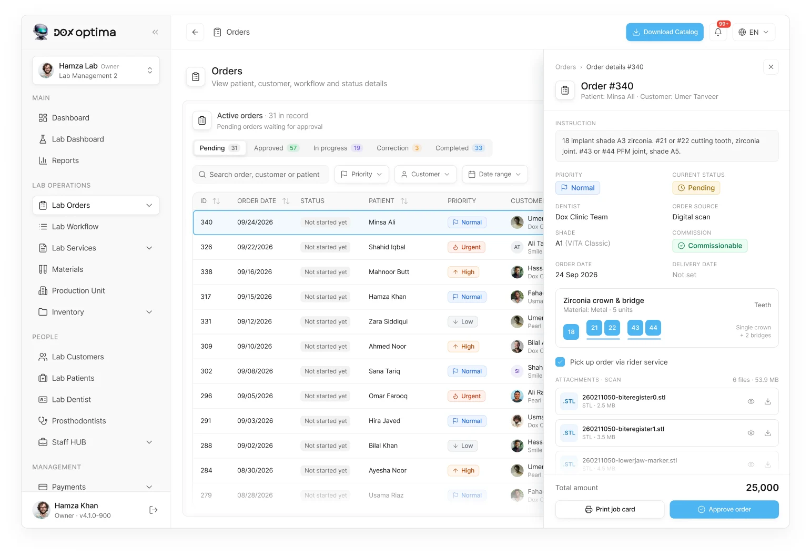Open Reports in the sidebar
Image resolution: width=811 pixels, height=556 pixels.
(96, 160)
